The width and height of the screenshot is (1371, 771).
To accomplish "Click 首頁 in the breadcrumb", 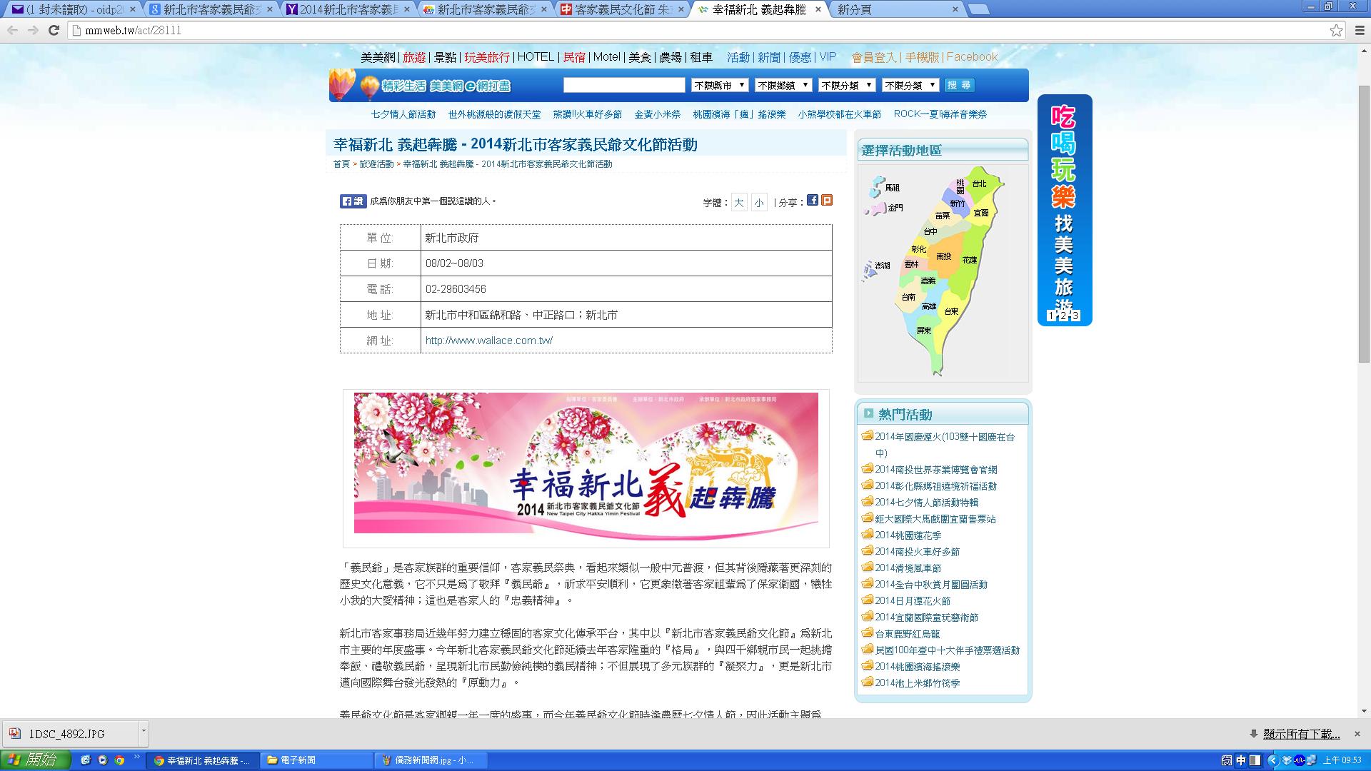I will point(341,164).
